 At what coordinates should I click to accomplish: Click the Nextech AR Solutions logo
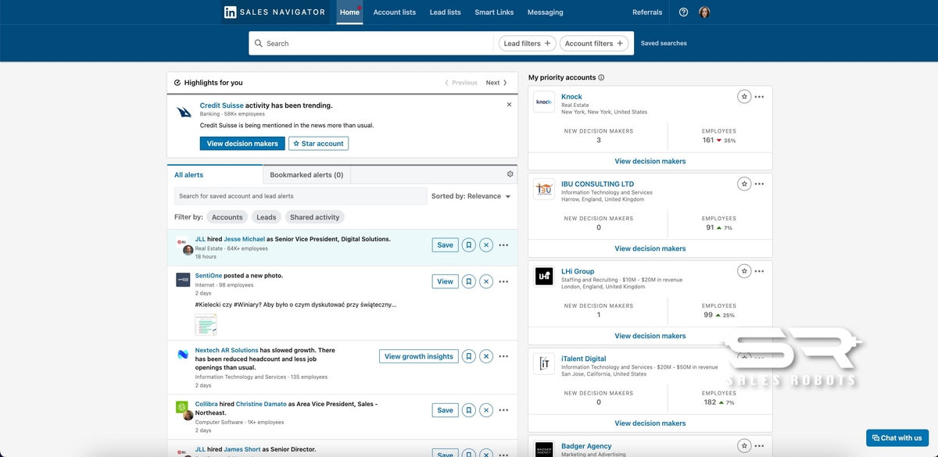[x=183, y=355]
